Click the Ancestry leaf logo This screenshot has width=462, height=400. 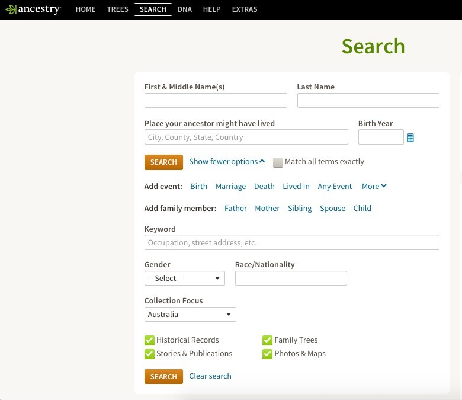(x=11, y=9)
